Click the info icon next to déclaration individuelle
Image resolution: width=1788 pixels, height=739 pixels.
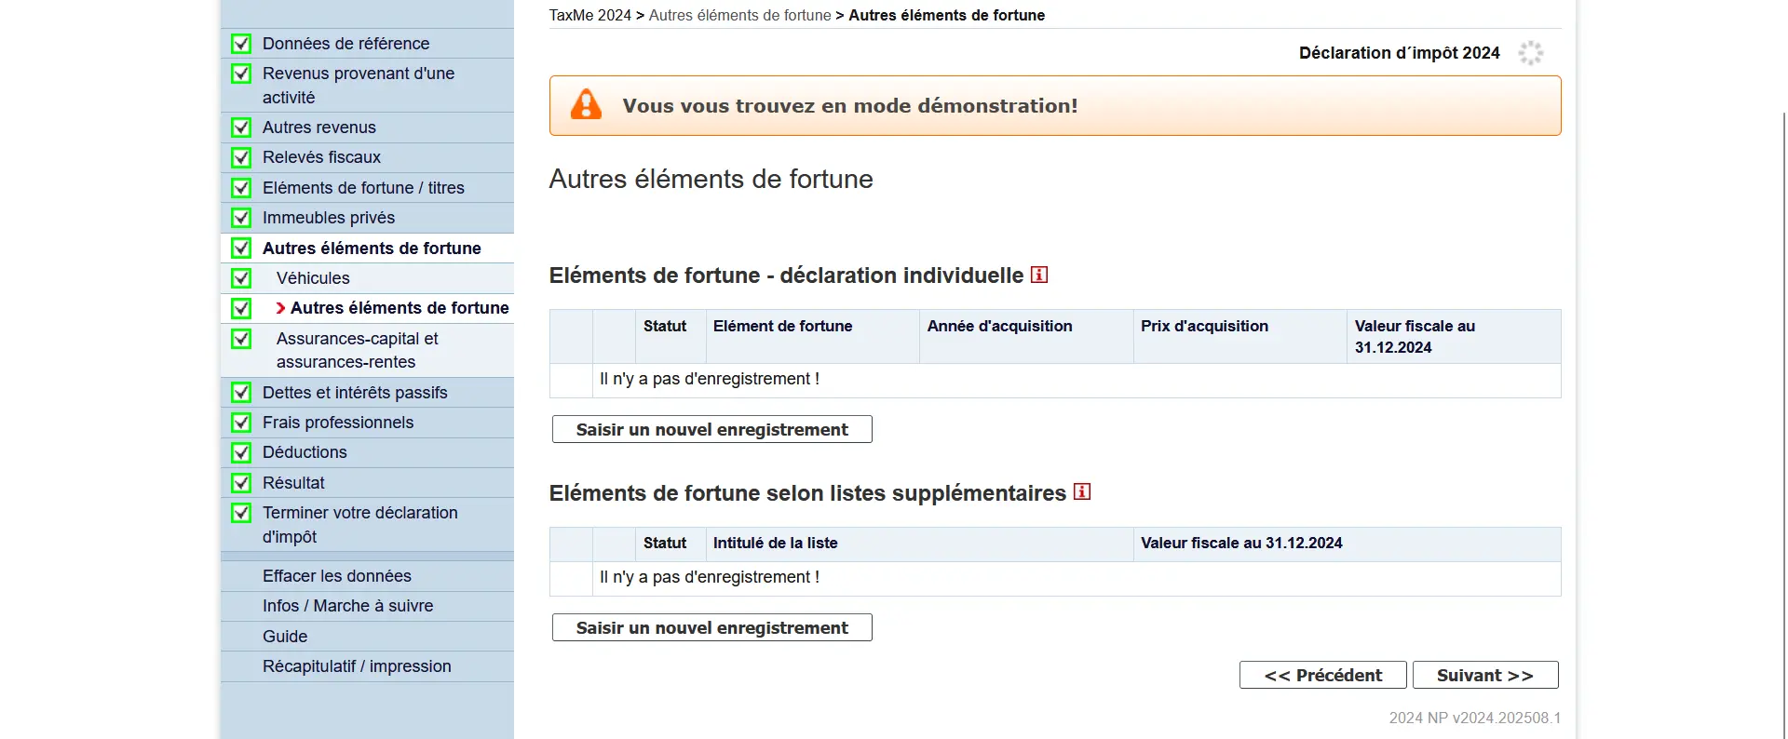(1040, 275)
